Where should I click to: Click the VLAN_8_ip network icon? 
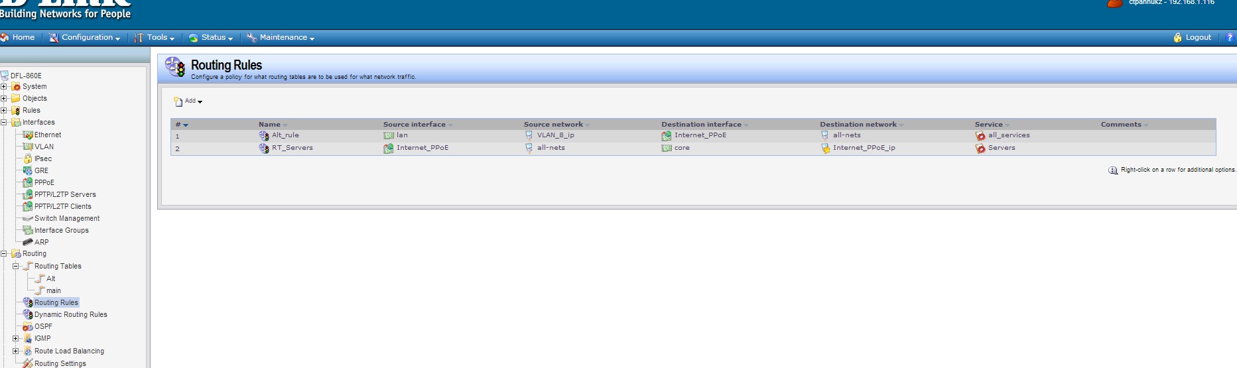[529, 135]
